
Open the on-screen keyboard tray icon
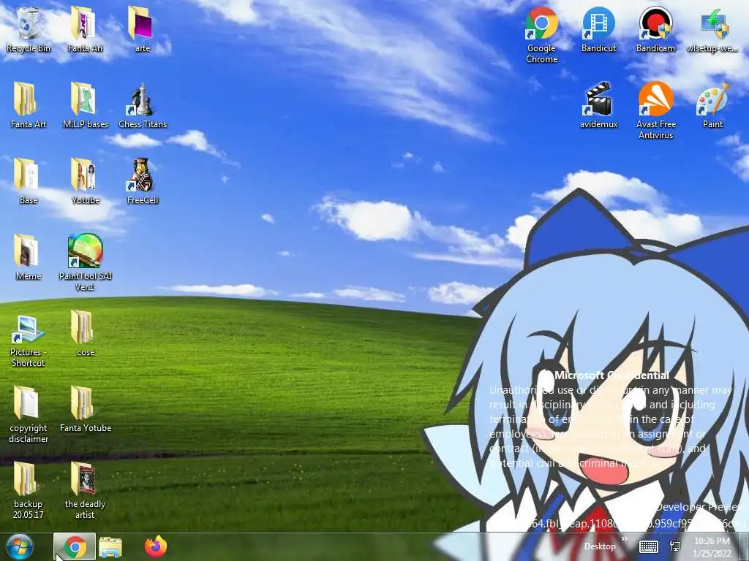[x=648, y=546]
